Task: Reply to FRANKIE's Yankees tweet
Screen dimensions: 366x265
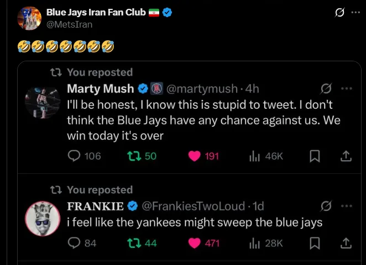Action: coord(75,242)
